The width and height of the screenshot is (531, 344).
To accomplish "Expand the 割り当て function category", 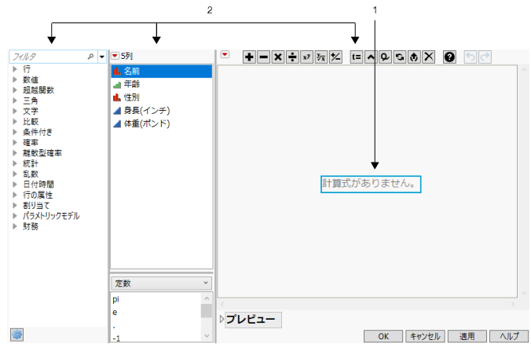I will 15,206.
